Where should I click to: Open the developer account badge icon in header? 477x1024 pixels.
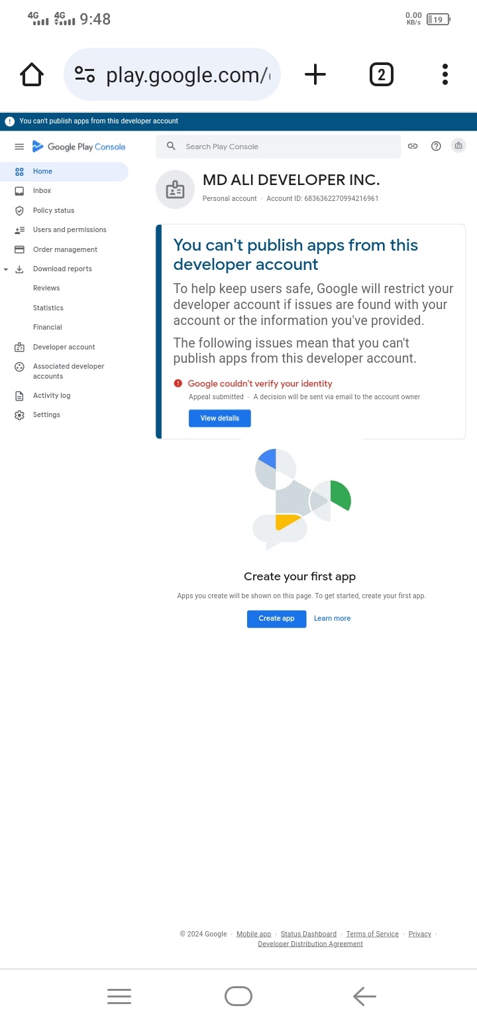[458, 146]
